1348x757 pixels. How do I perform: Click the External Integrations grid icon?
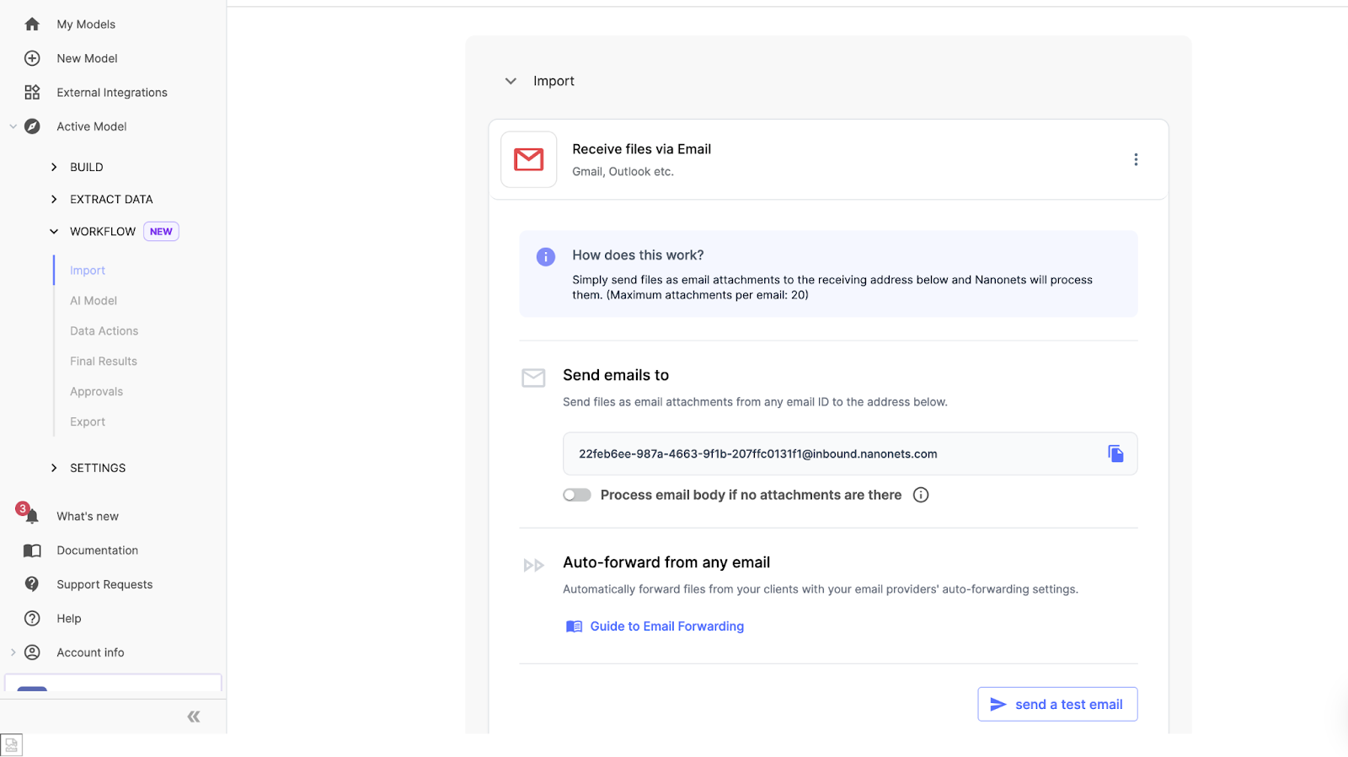(32, 92)
